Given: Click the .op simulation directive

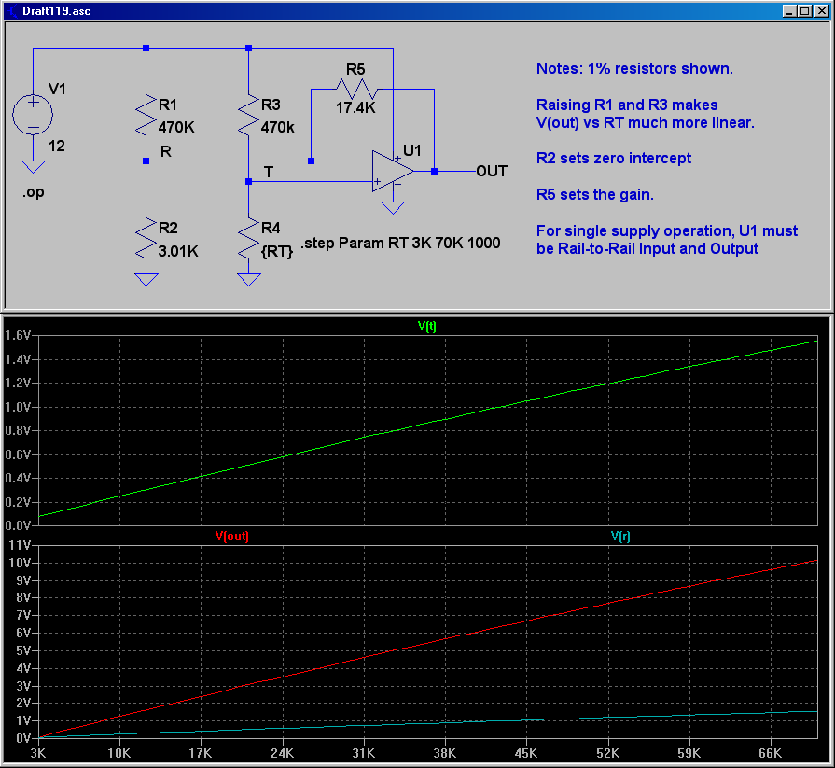Looking at the screenshot, I should coord(33,191).
